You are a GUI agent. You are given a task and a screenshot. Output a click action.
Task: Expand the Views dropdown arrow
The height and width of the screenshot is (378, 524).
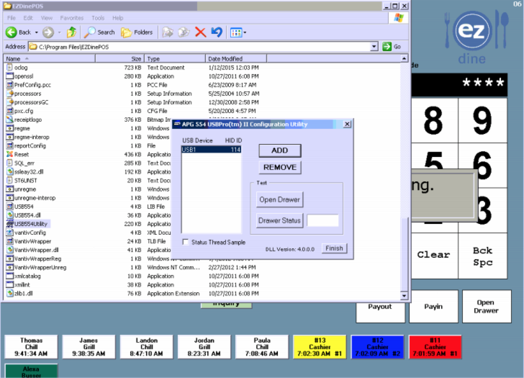(245, 33)
